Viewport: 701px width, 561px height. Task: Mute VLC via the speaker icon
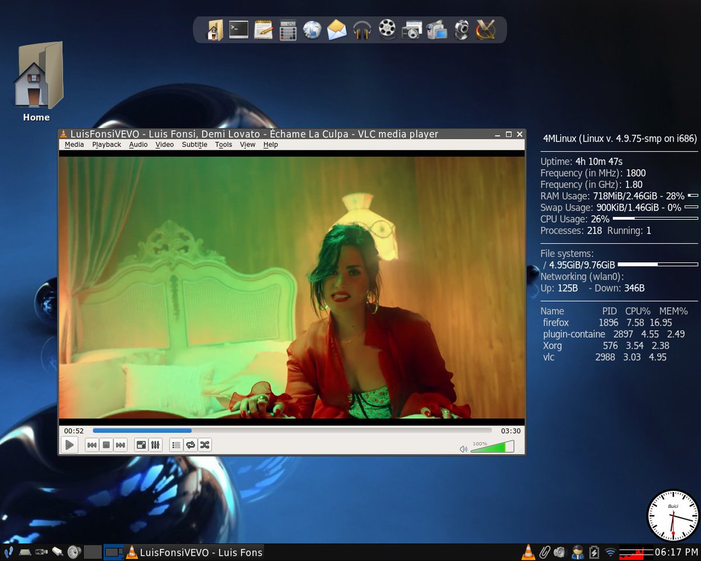tap(463, 449)
